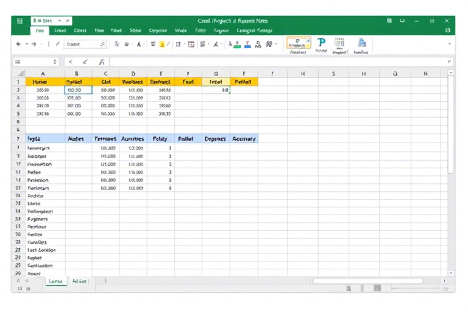Click the select-all corner triangle of the grid

tap(21, 74)
